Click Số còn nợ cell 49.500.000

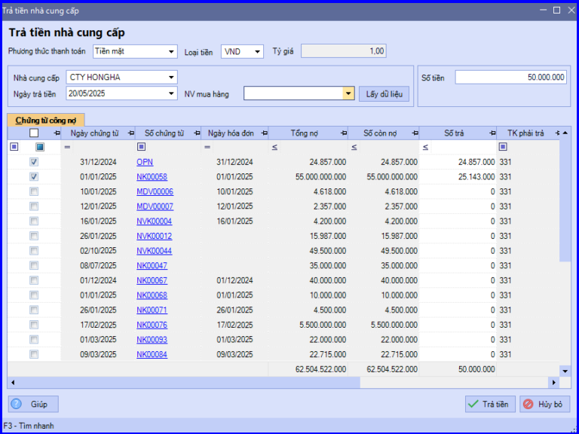[x=383, y=251]
